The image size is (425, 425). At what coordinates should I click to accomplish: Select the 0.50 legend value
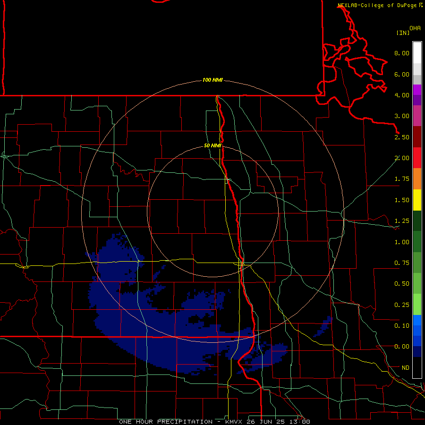pyautogui.click(x=402, y=284)
